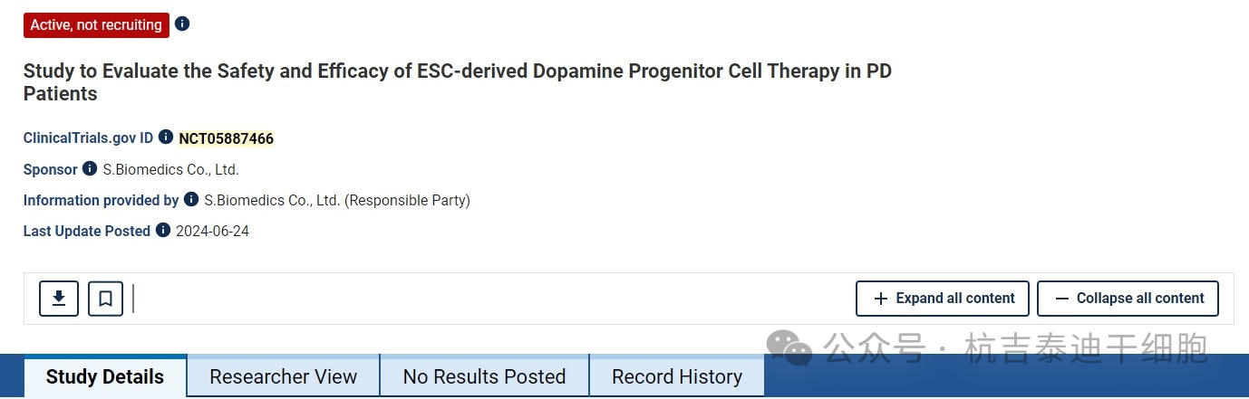Click the Active, not recruiting status badge
1249x399 pixels.
(x=96, y=25)
